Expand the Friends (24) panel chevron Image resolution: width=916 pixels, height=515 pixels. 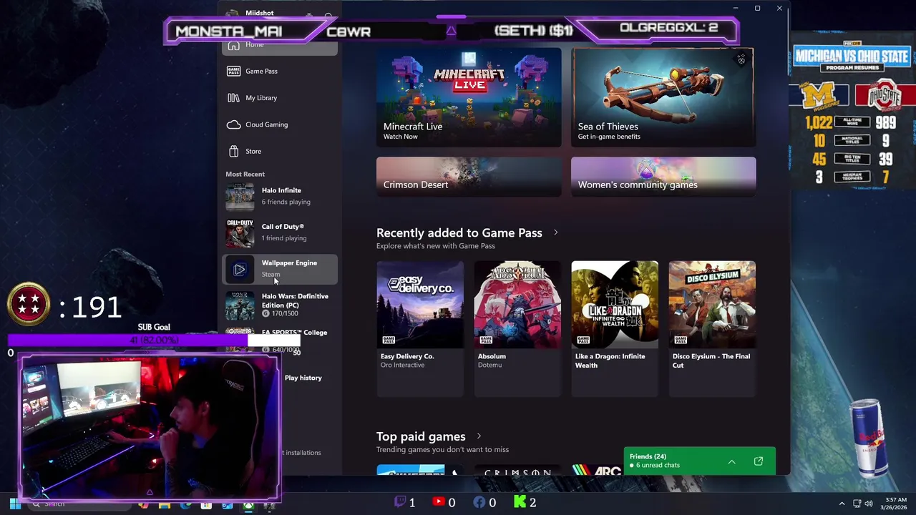[x=731, y=462]
